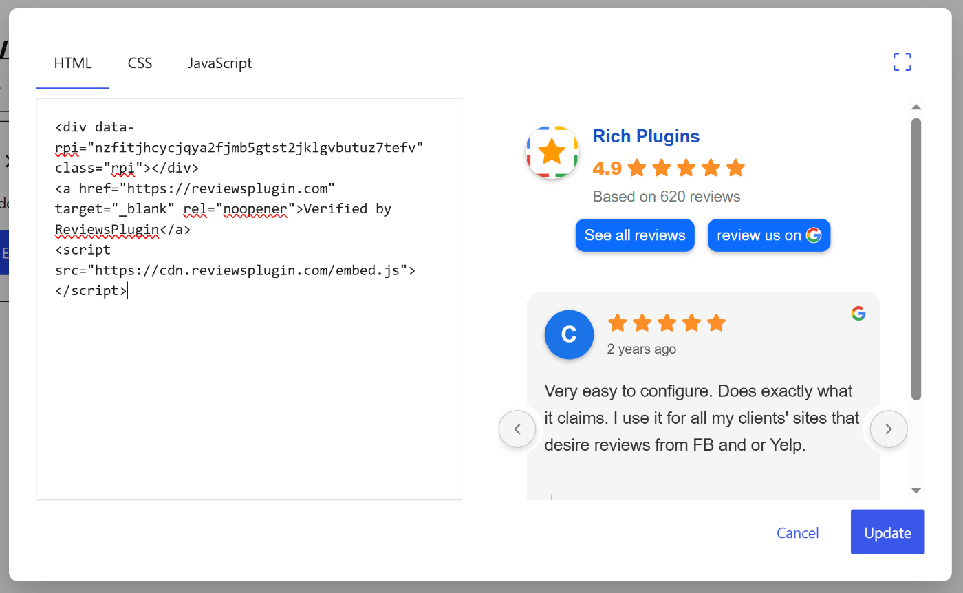The height and width of the screenshot is (593, 963).
Task: Click the See all reviews button
Action: tap(635, 235)
